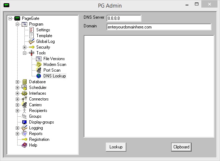Open Global Log tree label
The height and width of the screenshot is (161, 220).
[46, 41]
